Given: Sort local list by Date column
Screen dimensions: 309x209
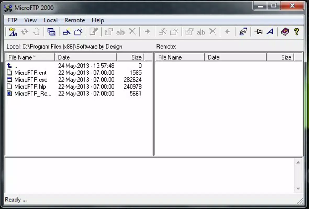Looking at the screenshot, I should [x=86, y=57].
